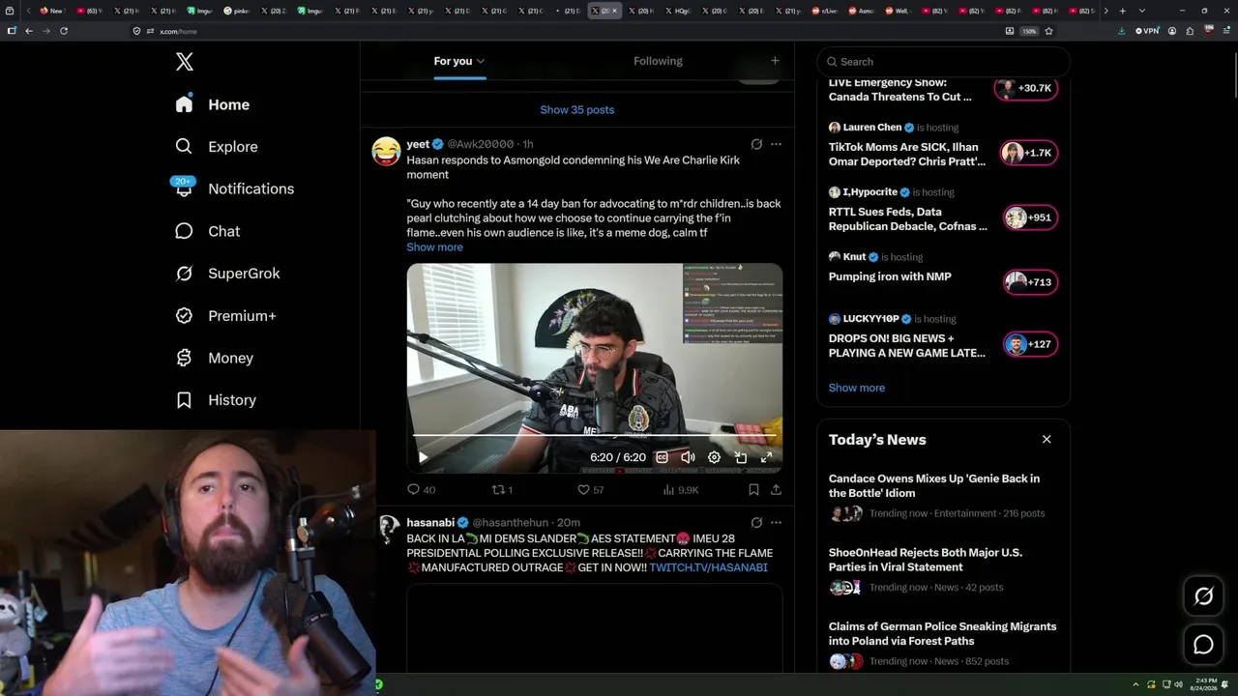Open History from the sidebar
Viewport: 1238px width, 696px height.
tap(216, 400)
